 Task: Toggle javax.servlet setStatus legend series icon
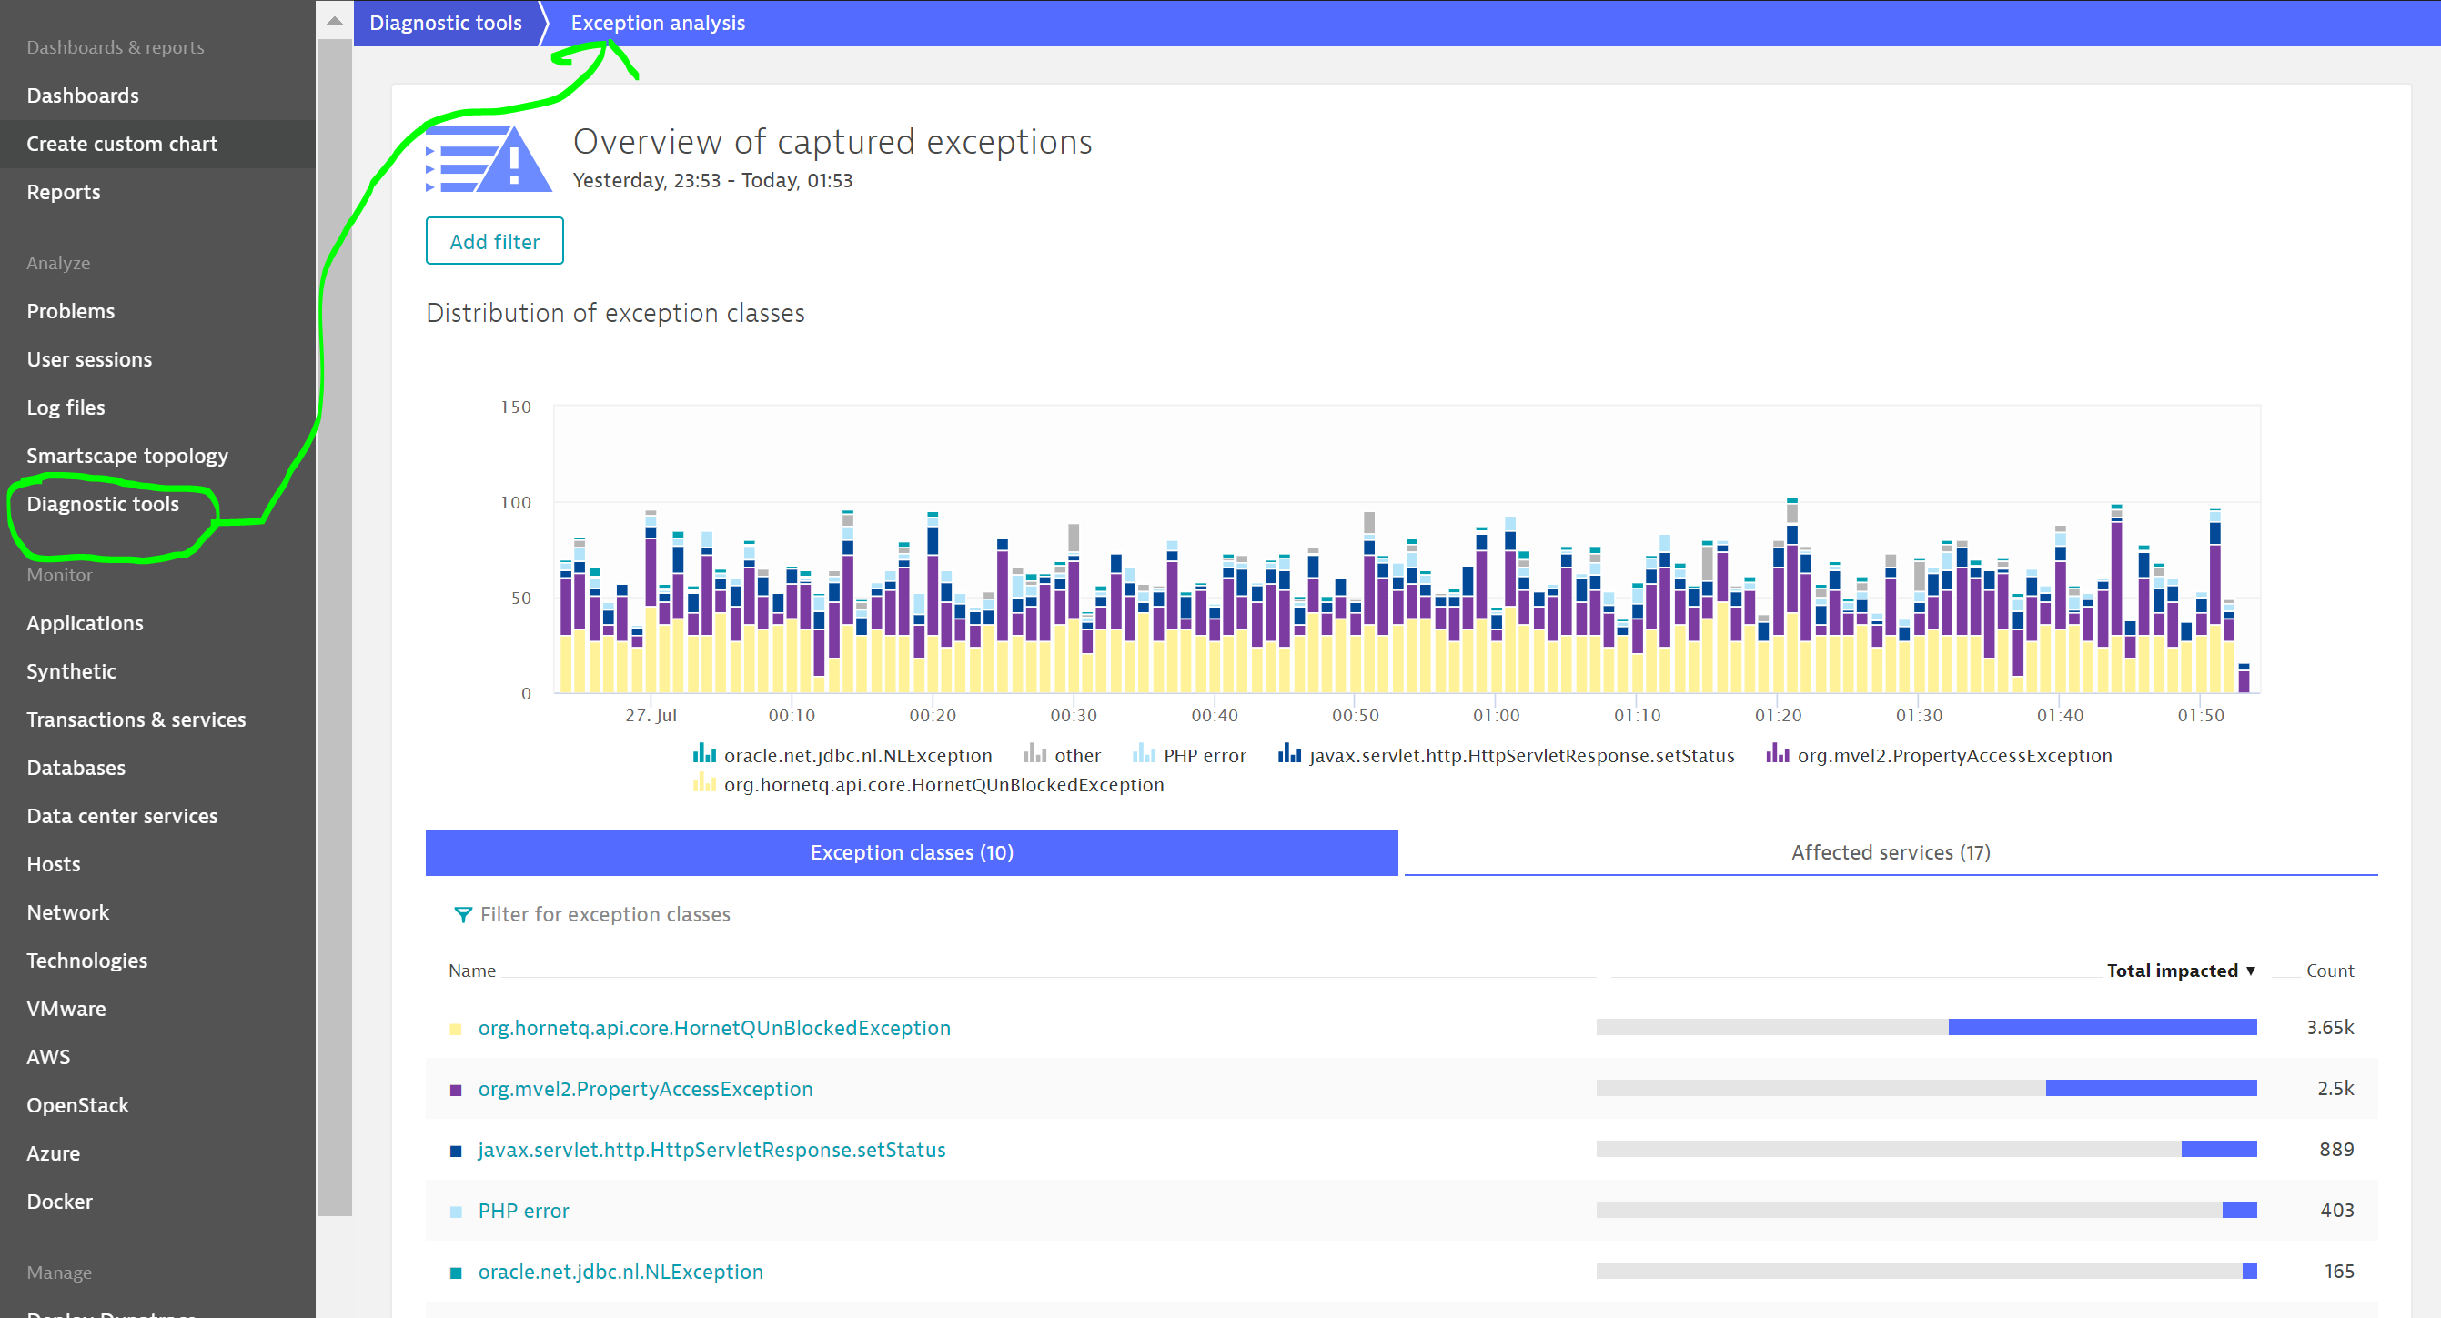[x=1288, y=754]
